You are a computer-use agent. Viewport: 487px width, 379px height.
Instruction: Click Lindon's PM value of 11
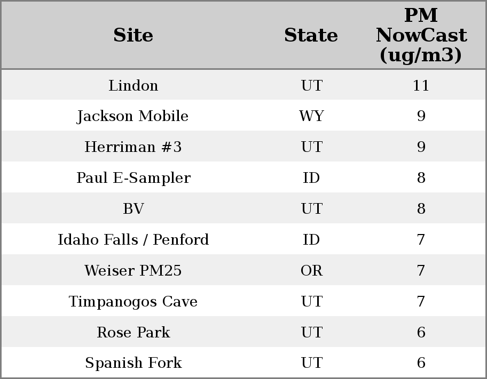421,86
